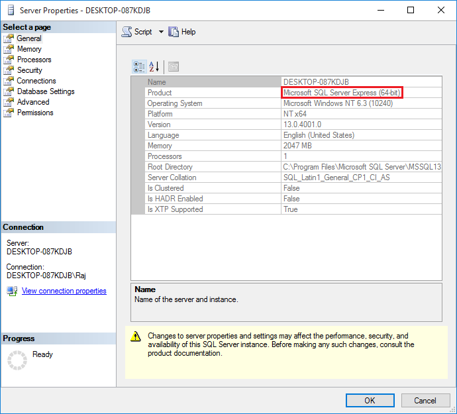Confirm with the OK button
Viewport: 457px width, 414px height.
(370, 400)
